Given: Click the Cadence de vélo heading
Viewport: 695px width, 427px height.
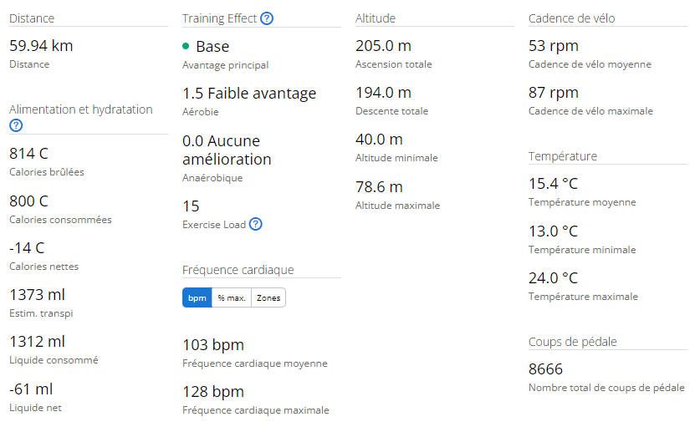Looking at the screenshot, I should point(572,18).
